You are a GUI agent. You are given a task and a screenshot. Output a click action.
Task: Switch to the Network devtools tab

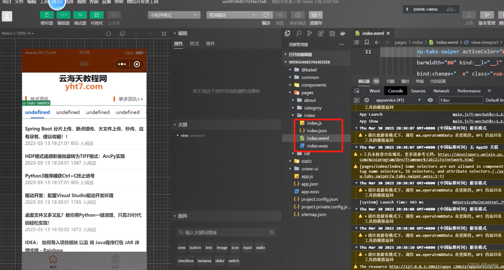pyautogui.click(x=441, y=91)
